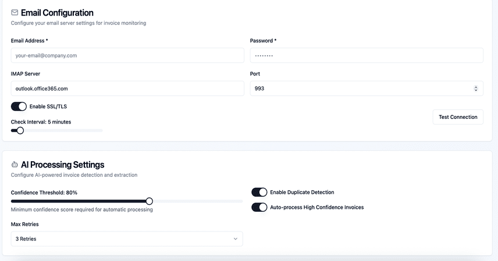Click the Port field stepper arrows

pyautogui.click(x=475, y=88)
